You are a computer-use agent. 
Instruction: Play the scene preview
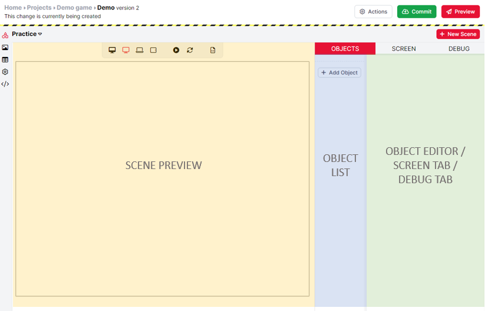point(176,50)
